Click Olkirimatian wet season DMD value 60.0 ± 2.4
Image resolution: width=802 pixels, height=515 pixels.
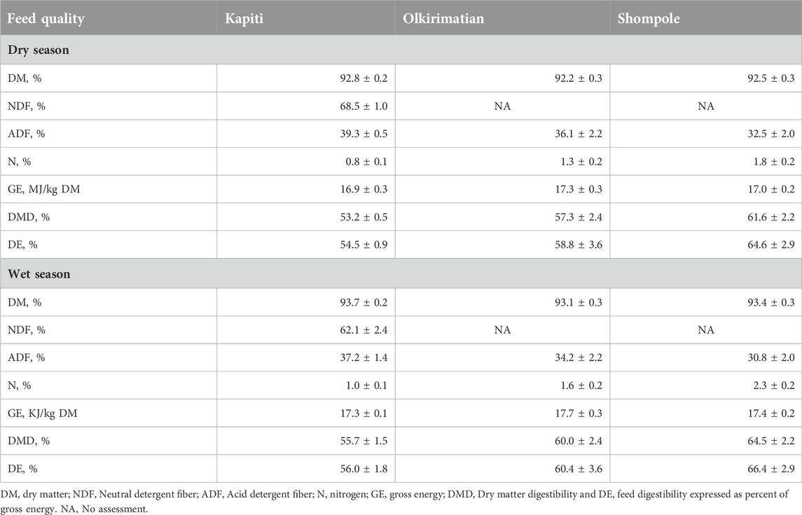579,441
